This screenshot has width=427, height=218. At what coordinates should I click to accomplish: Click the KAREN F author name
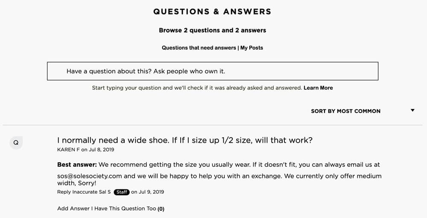click(x=68, y=149)
